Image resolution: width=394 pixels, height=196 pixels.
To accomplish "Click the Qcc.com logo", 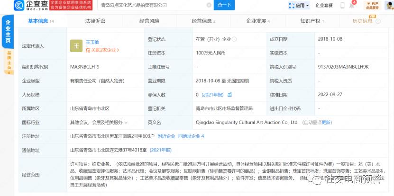I will coord(31,5).
